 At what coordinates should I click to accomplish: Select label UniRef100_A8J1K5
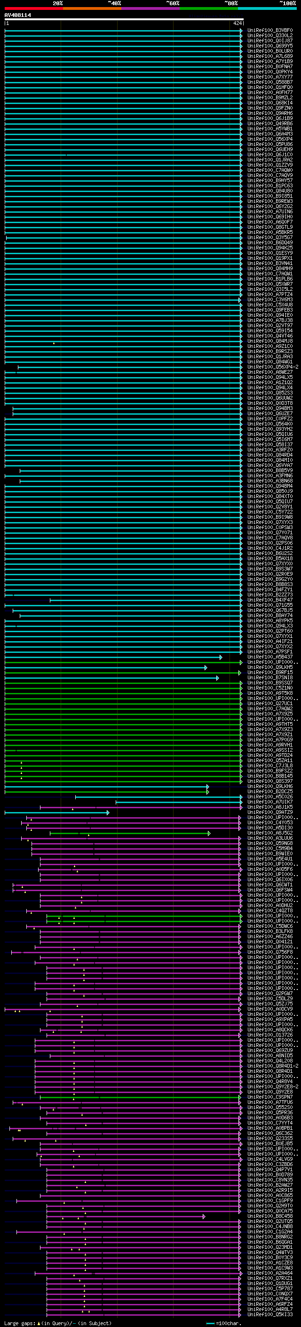pos(270,807)
